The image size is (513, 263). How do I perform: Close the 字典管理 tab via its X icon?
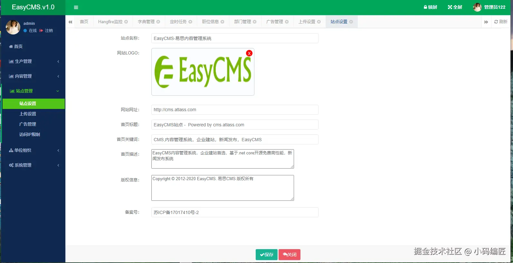158,22
